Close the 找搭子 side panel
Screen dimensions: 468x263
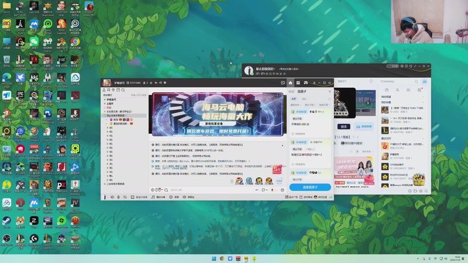click(329, 92)
